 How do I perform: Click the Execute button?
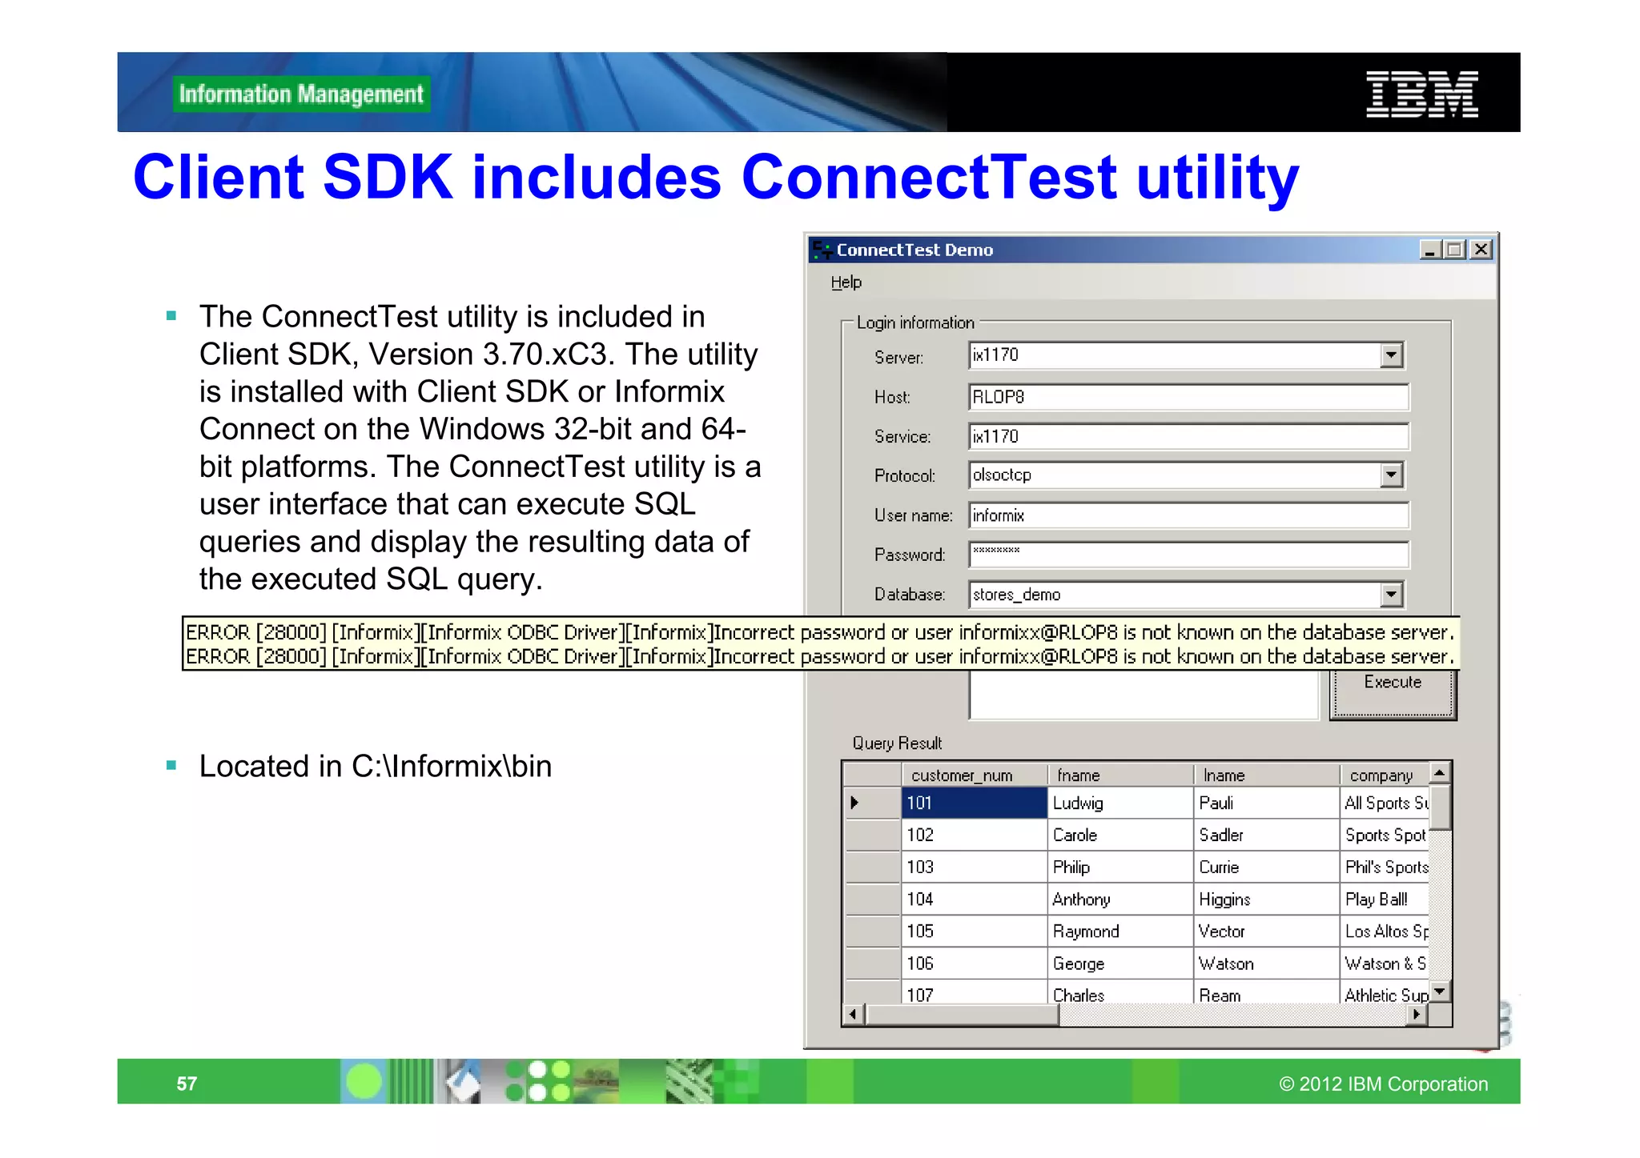[1393, 693]
